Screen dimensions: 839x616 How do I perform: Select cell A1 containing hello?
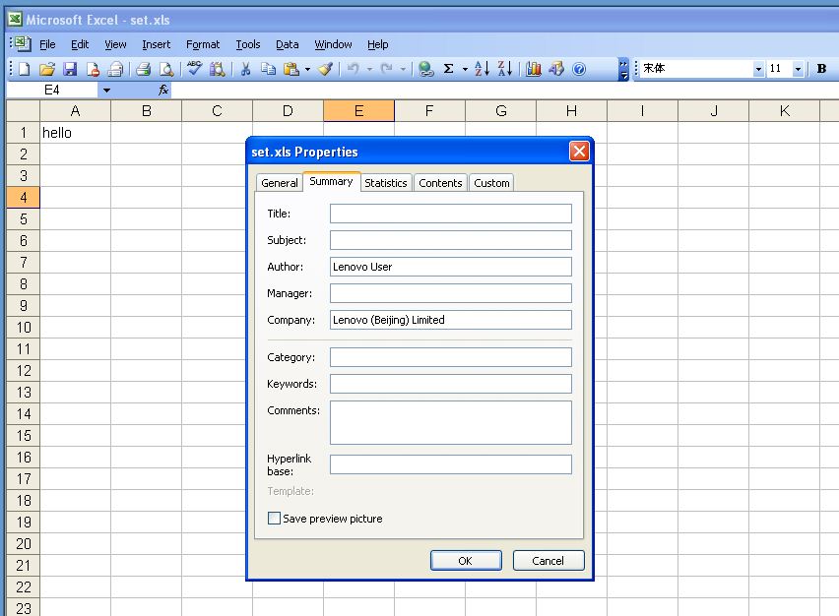point(76,133)
